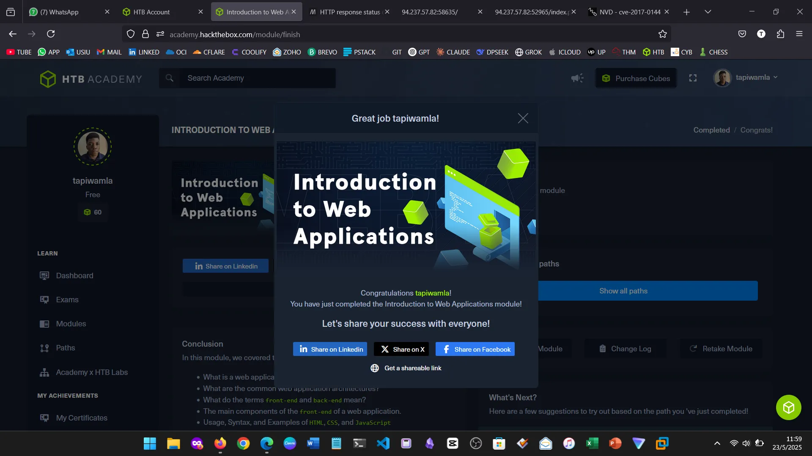Open the Pocket save icon
The height and width of the screenshot is (456, 812).
coord(742,34)
